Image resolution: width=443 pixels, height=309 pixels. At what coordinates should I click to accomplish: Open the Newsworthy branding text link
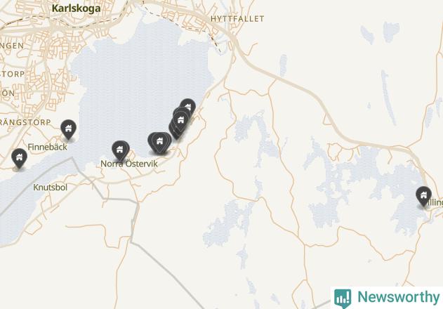(x=399, y=297)
